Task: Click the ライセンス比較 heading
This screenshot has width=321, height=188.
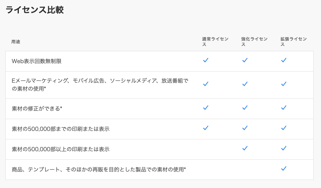Action: tap(35, 10)
